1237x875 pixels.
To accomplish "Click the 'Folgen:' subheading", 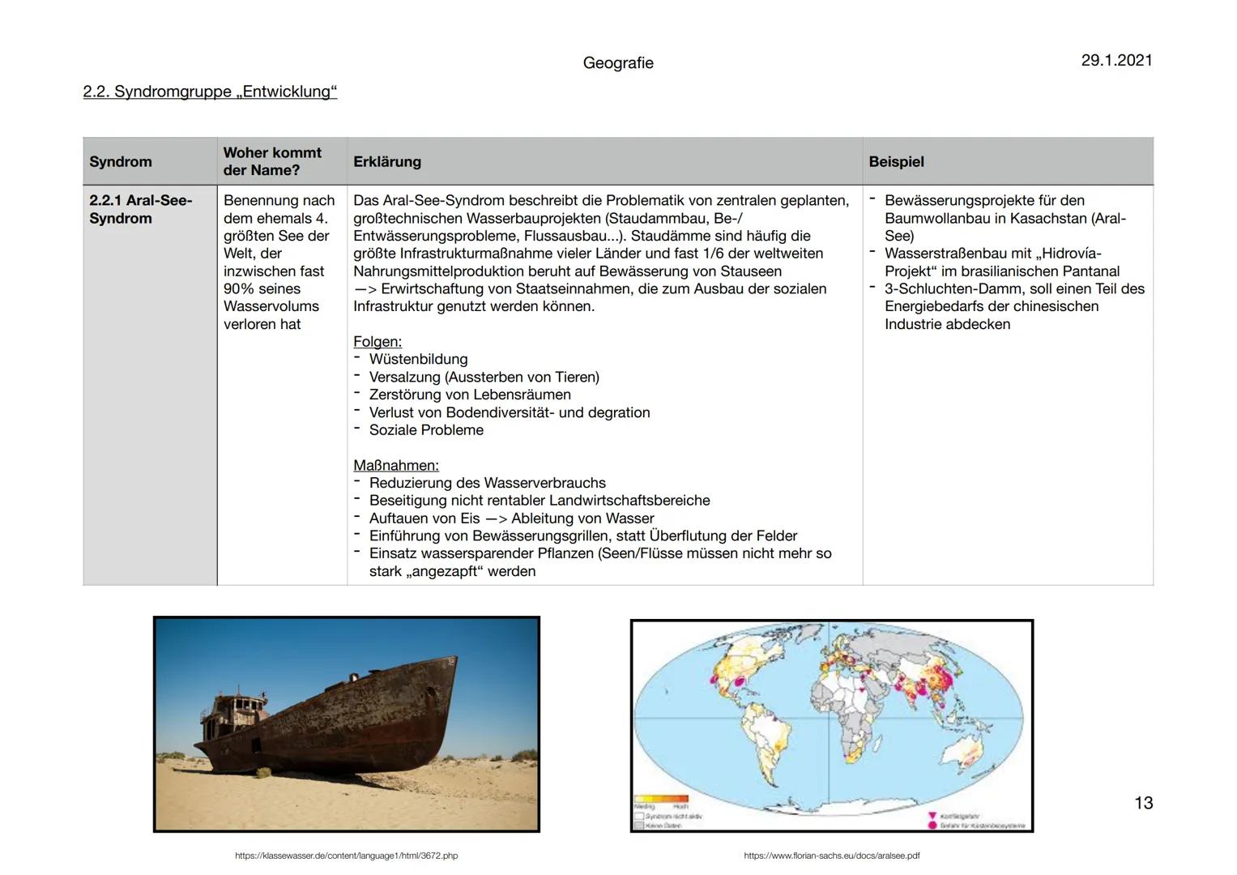I will pyautogui.click(x=377, y=342).
